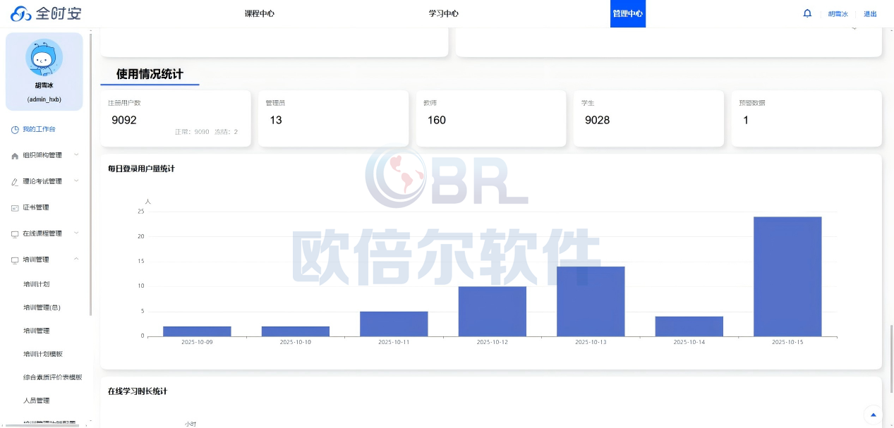Click the 退出 logout link
The width and height of the screenshot is (894, 428).
pyautogui.click(x=870, y=14)
